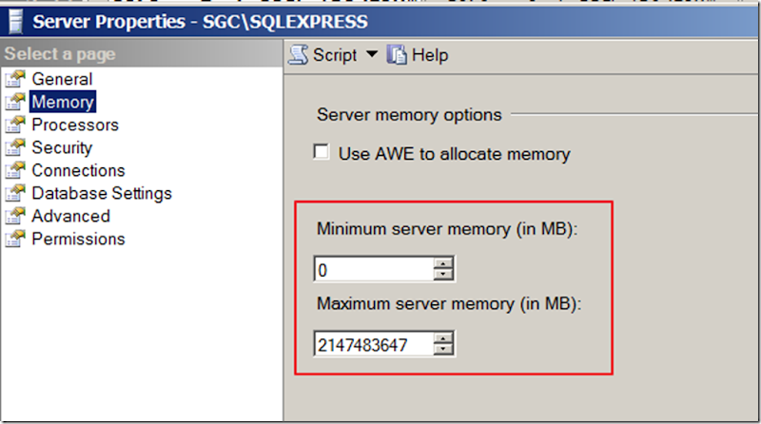Increase maximum server memory with up arrow
The height and width of the screenshot is (424, 761).
pos(443,339)
